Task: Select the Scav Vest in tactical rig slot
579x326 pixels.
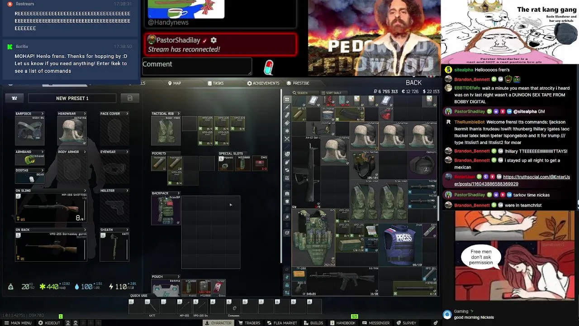Action: (x=166, y=131)
